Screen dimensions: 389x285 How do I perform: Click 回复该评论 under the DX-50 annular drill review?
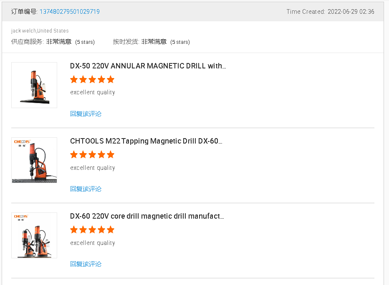pos(86,114)
